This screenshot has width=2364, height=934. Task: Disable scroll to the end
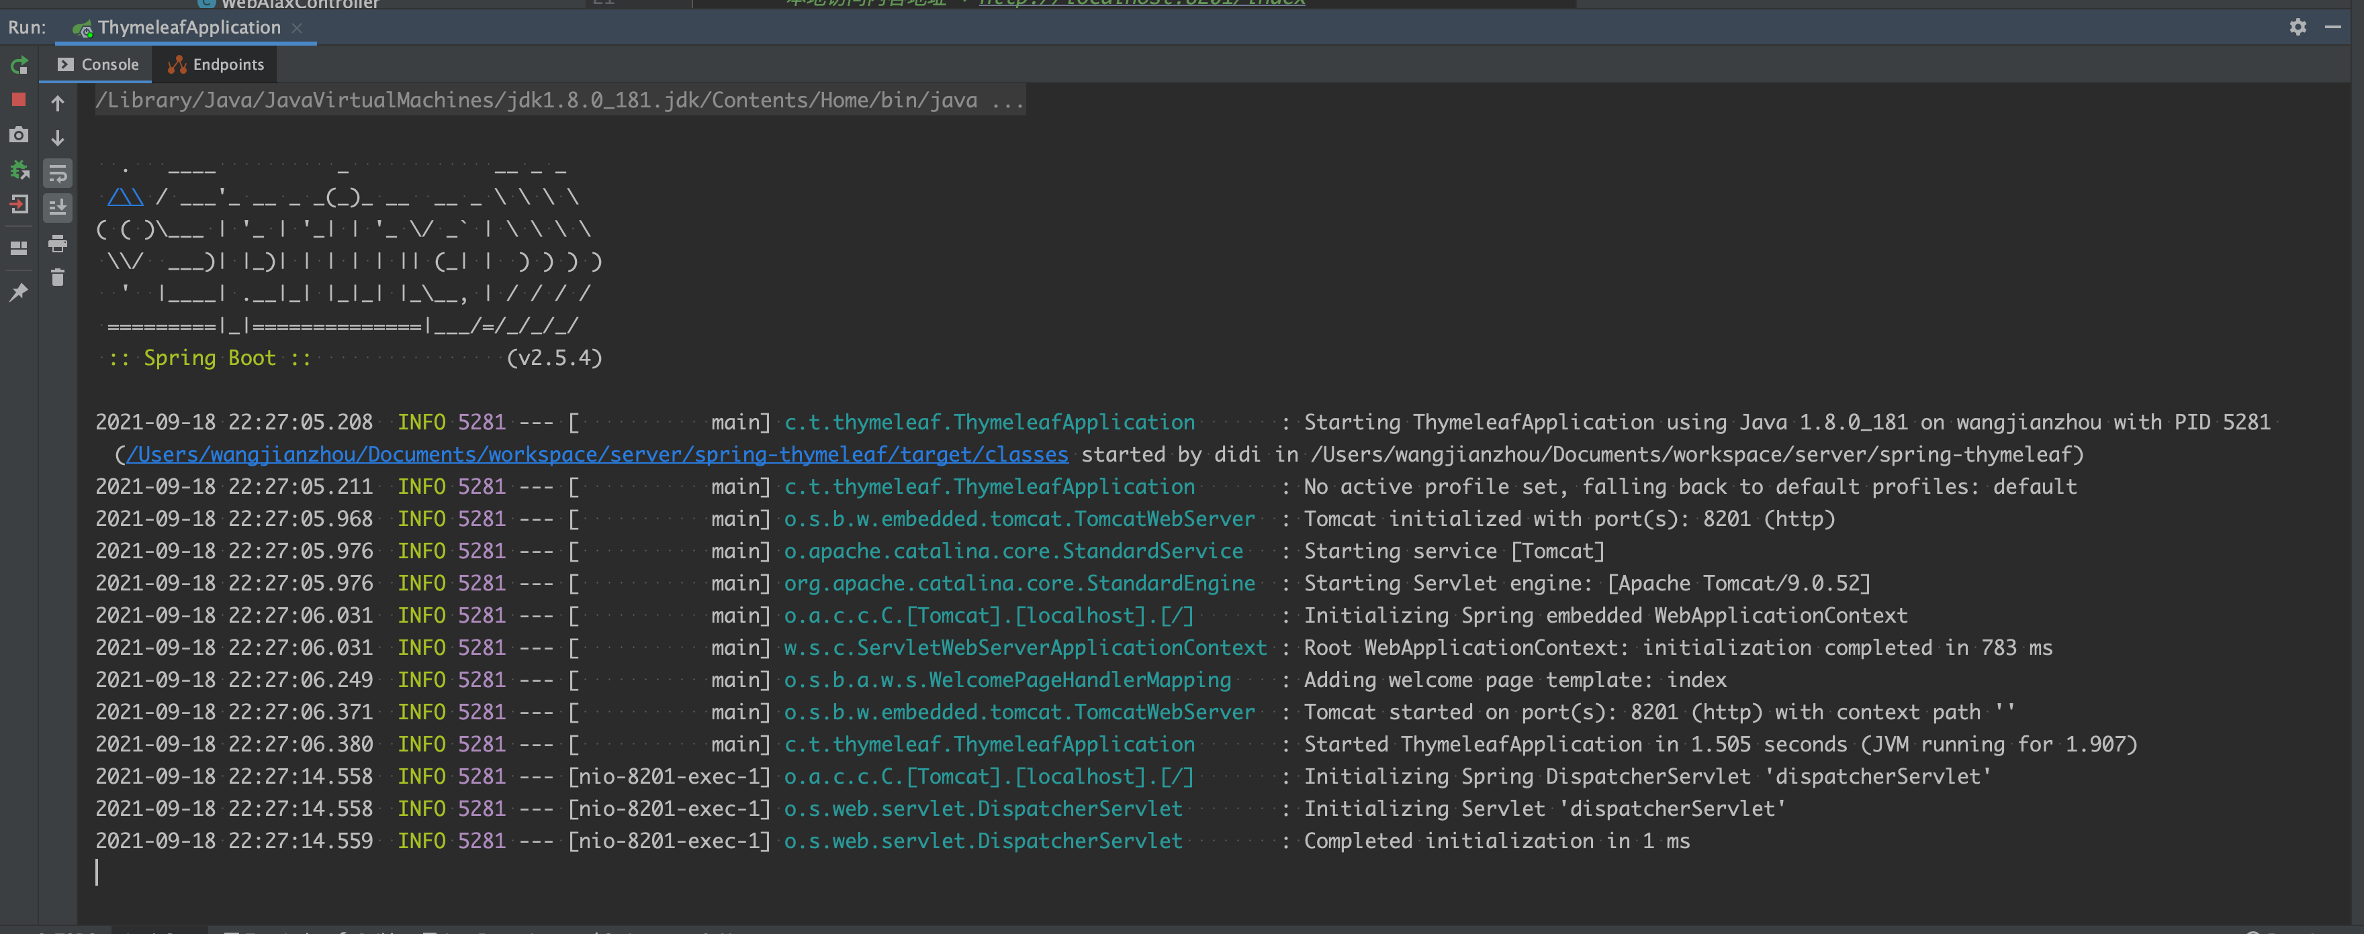58,207
